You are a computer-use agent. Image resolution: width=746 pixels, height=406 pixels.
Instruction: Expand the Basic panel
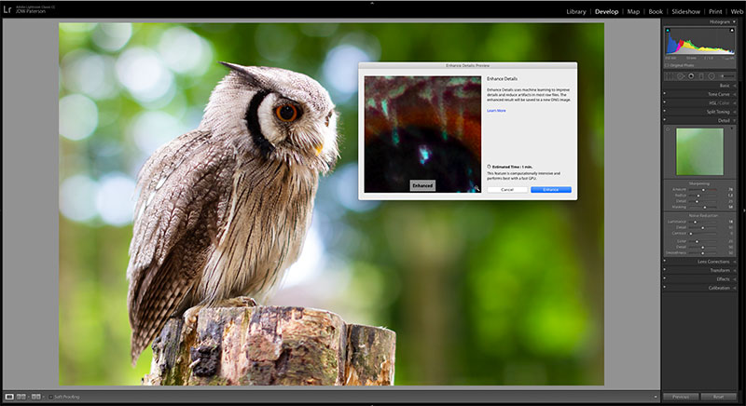pyautogui.click(x=735, y=86)
